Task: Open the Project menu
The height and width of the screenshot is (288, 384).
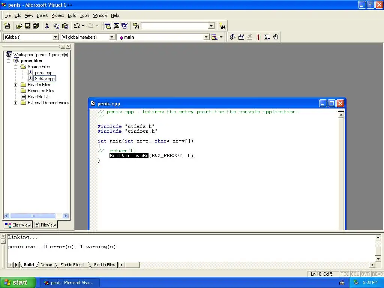Action: pyautogui.click(x=58, y=15)
